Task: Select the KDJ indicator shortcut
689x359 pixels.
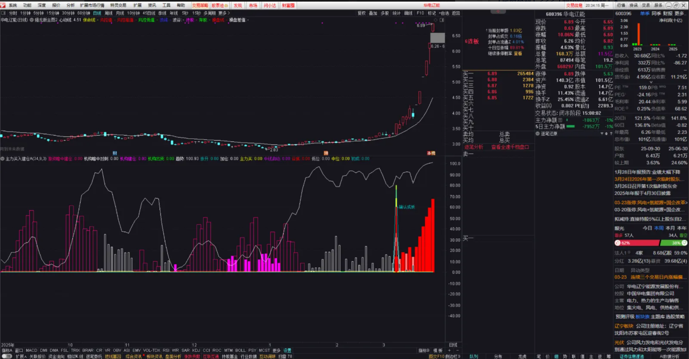Action: tap(196, 350)
